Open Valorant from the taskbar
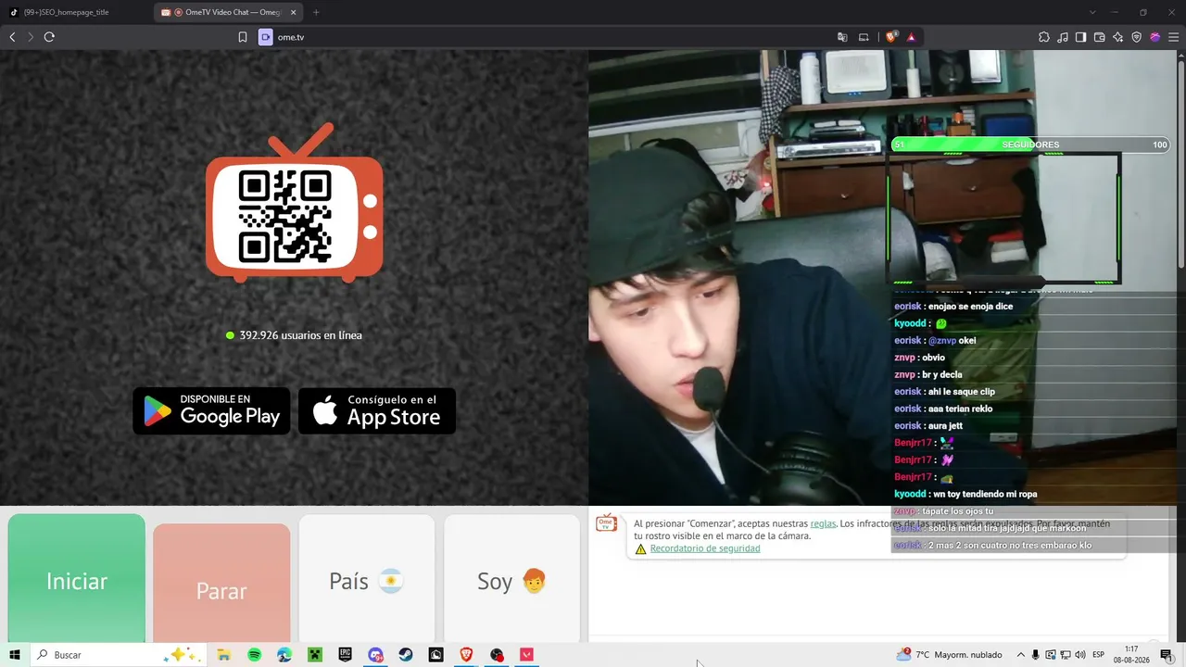 [x=527, y=655]
